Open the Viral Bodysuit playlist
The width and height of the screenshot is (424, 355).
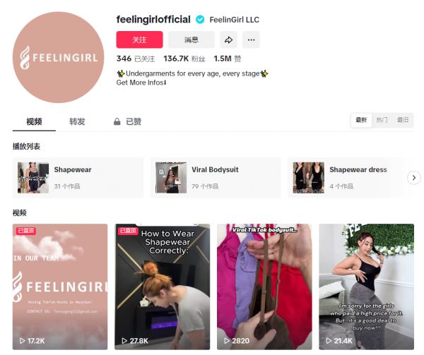click(x=216, y=178)
